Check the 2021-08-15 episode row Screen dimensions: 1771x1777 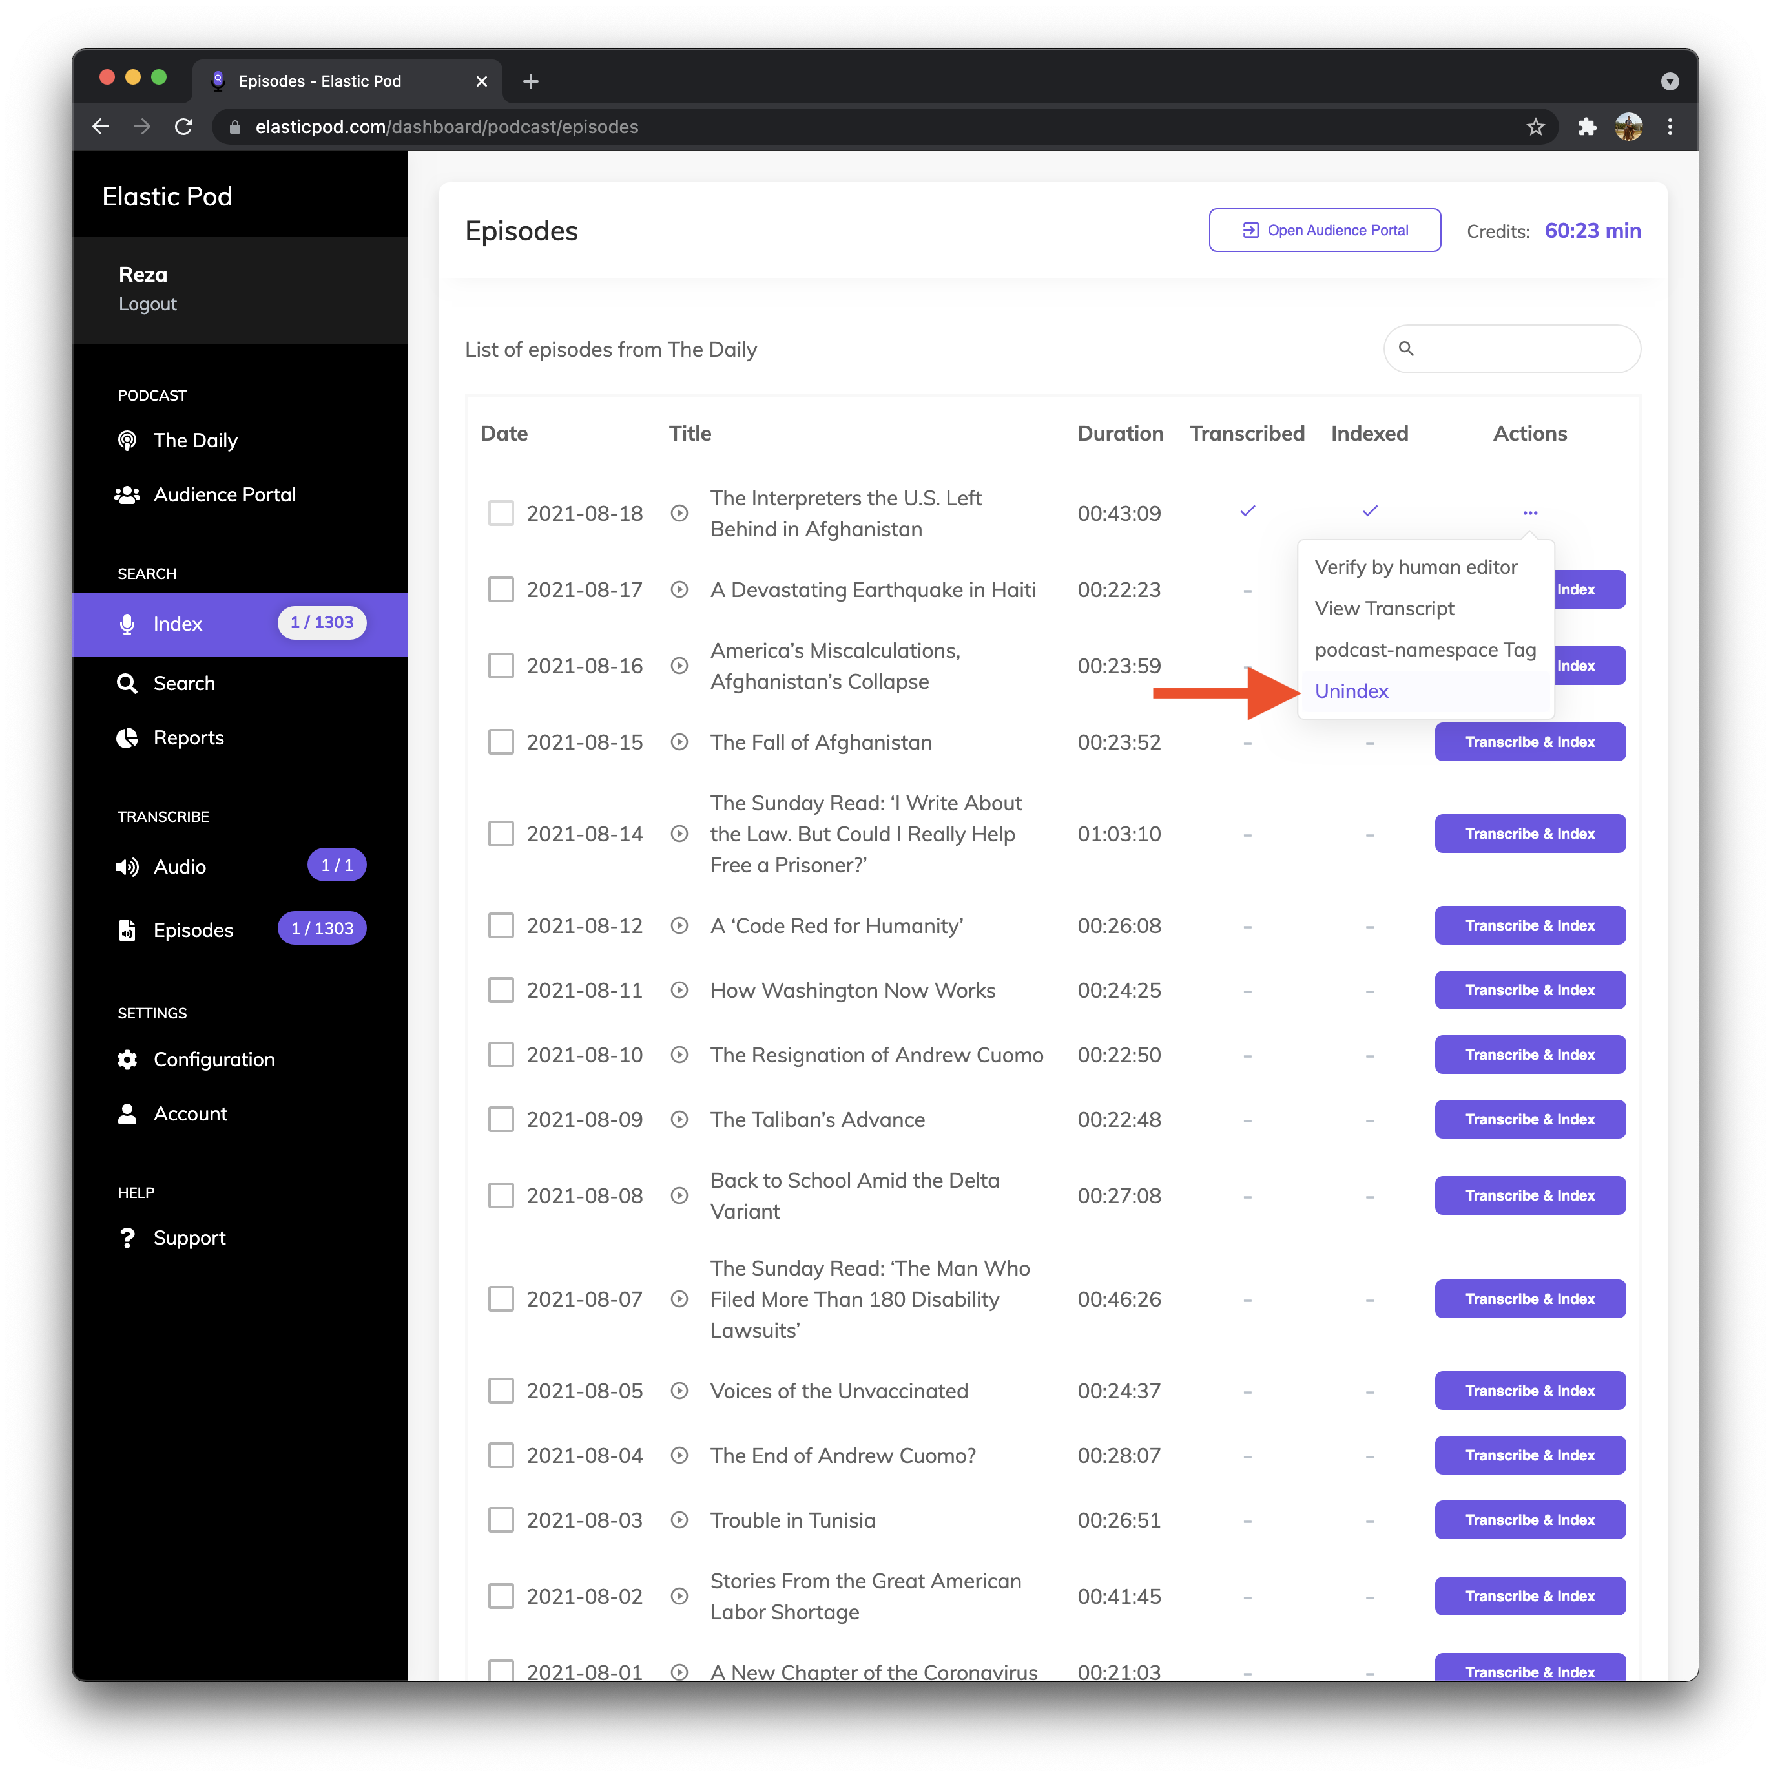(501, 742)
